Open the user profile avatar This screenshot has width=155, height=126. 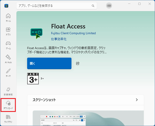109,6
